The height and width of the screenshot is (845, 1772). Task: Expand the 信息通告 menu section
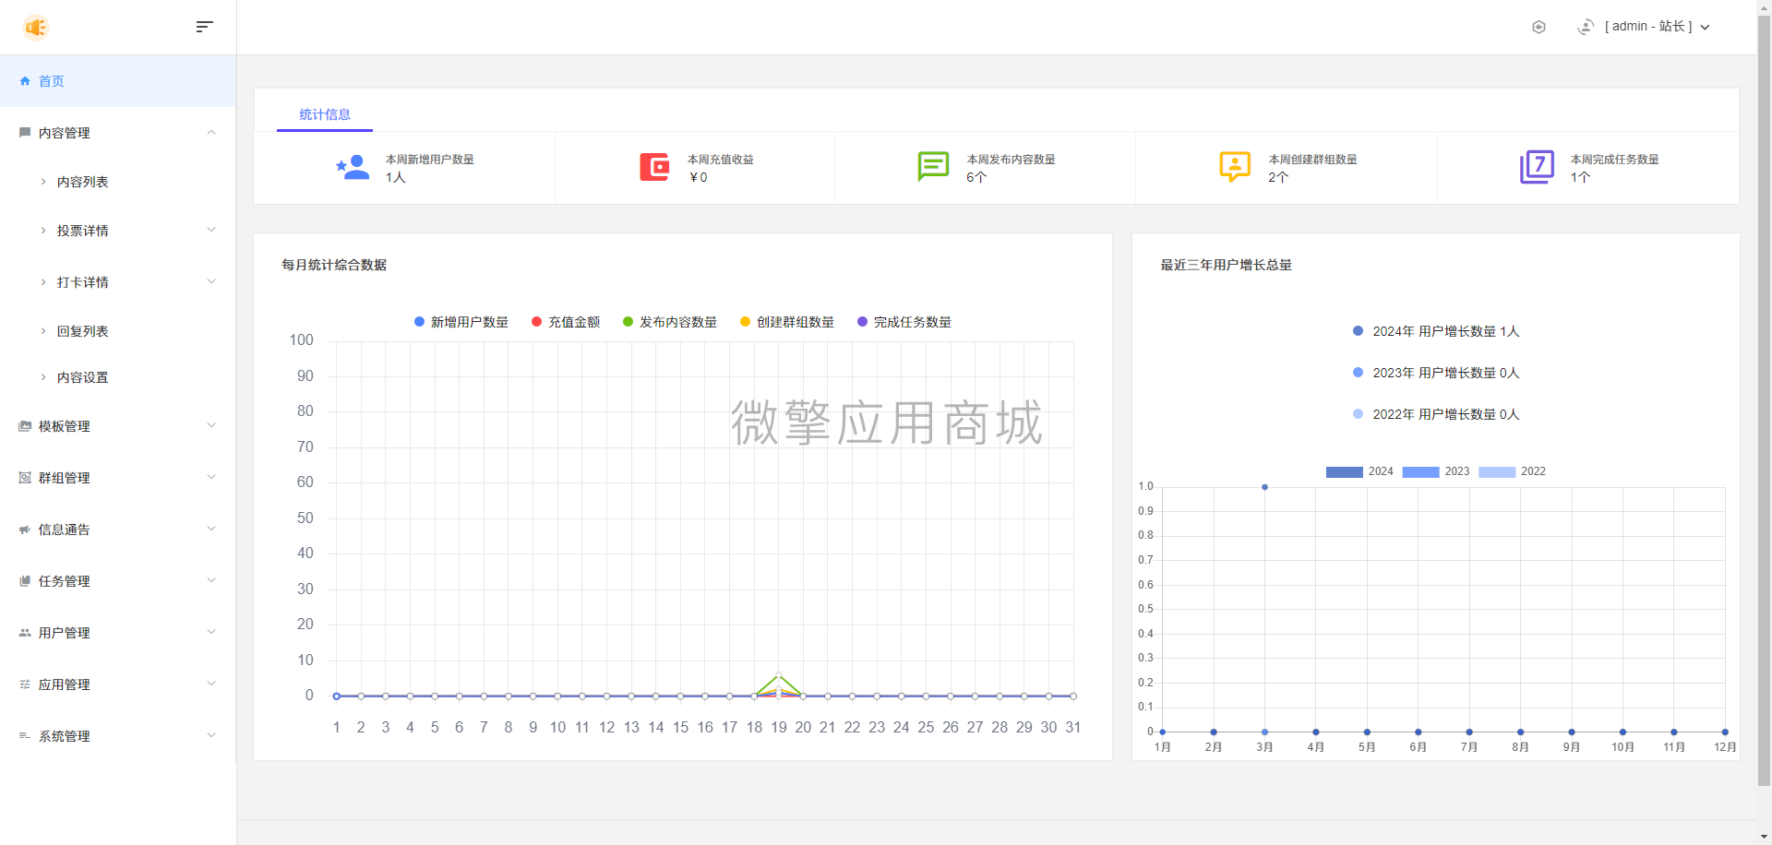[x=211, y=530]
